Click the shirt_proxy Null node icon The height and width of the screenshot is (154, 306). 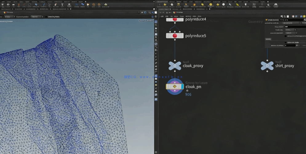pyautogui.click(x=267, y=66)
